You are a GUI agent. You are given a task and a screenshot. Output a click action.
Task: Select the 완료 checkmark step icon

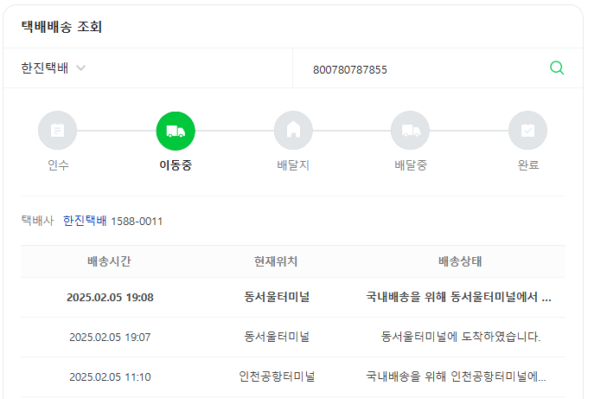527,131
